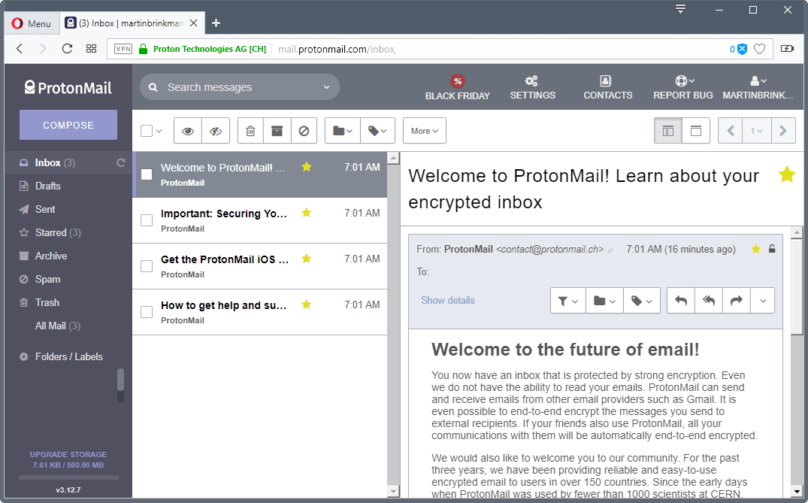Click the search magnifier icon
The height and width of the screenshot is (503, 808).
(x=153, y=88)
